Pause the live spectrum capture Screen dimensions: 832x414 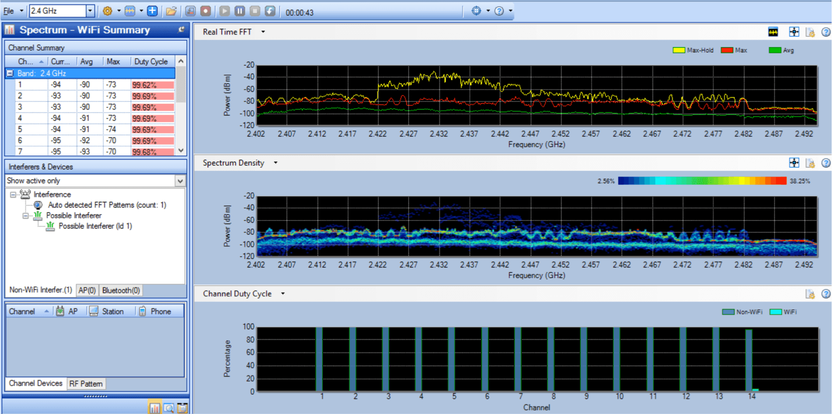pos(240,11)
